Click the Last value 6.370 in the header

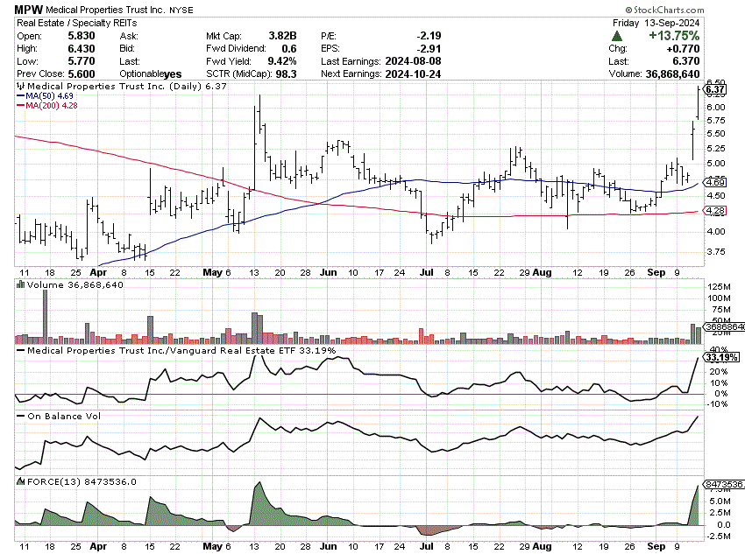(686, 61)
